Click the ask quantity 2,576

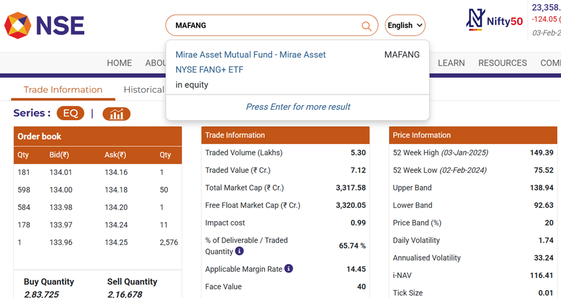tap(169, 243)
